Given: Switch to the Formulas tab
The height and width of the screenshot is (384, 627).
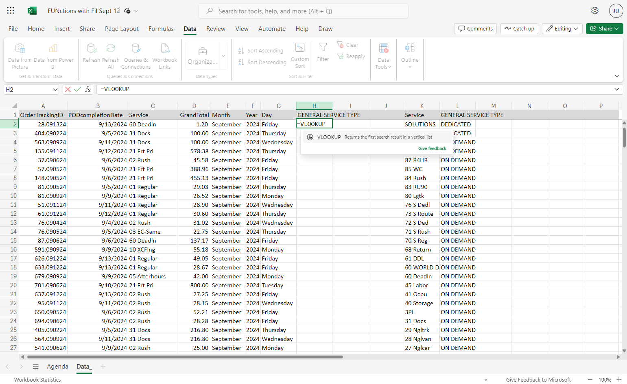Looking at the screenshot, I should (161, 29).
